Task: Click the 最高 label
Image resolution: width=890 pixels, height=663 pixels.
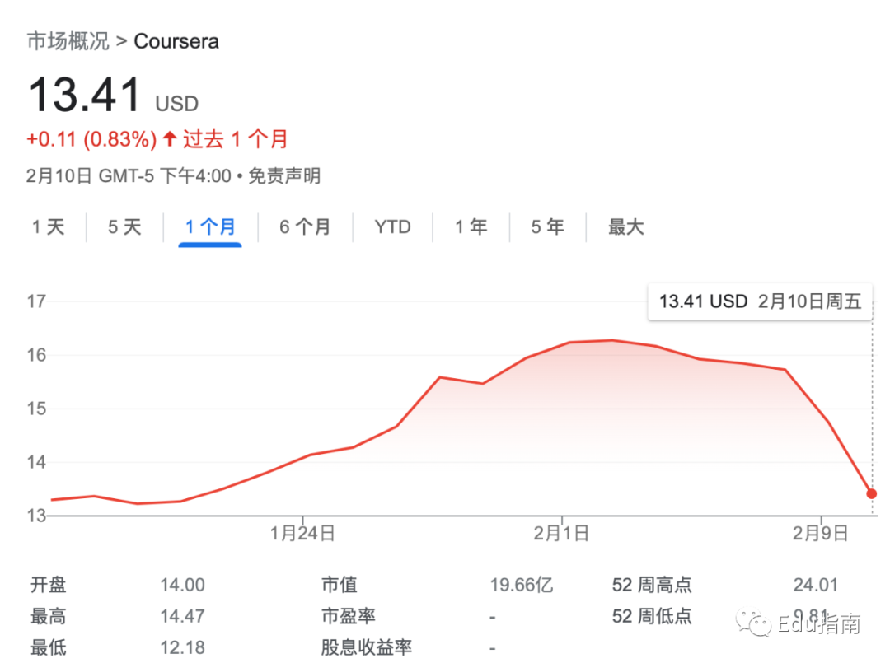Action: pos(49,616)
